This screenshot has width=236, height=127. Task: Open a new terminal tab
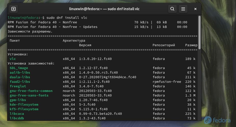[x=14, y=9]
